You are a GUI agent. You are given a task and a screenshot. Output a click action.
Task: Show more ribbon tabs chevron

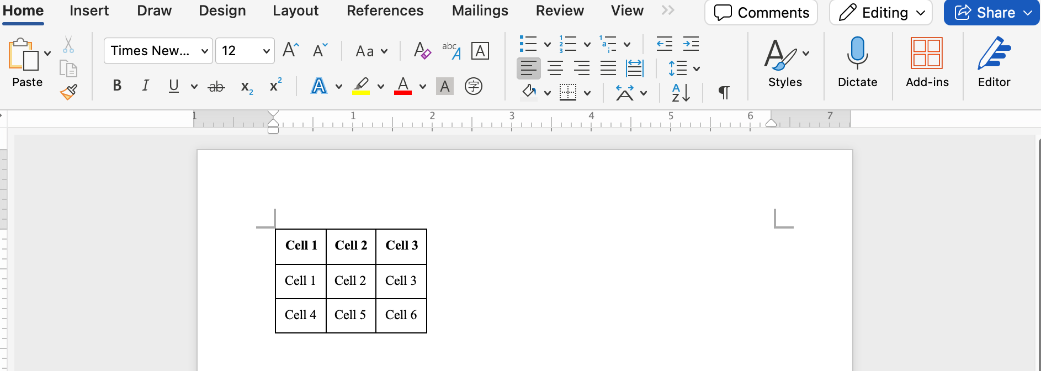coord(668,10)
